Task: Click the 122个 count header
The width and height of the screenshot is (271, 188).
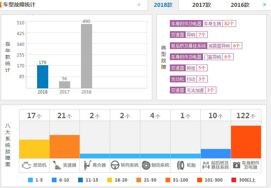Action: tap(246, 116)
